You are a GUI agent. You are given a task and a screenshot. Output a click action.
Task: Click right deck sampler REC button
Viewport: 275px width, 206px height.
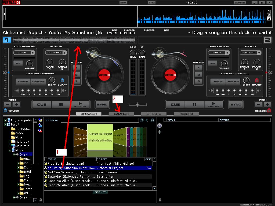point(213,63)
